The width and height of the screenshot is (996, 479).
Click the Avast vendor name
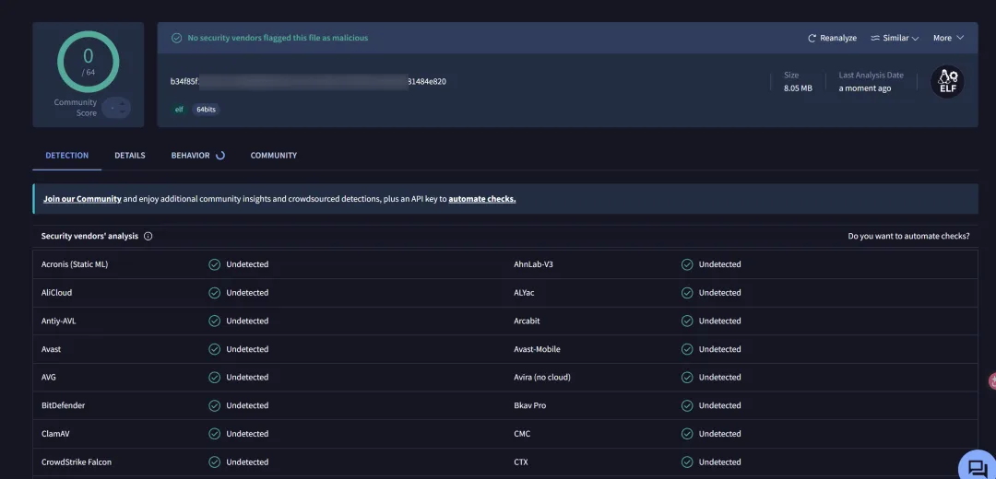coord(52,349)
